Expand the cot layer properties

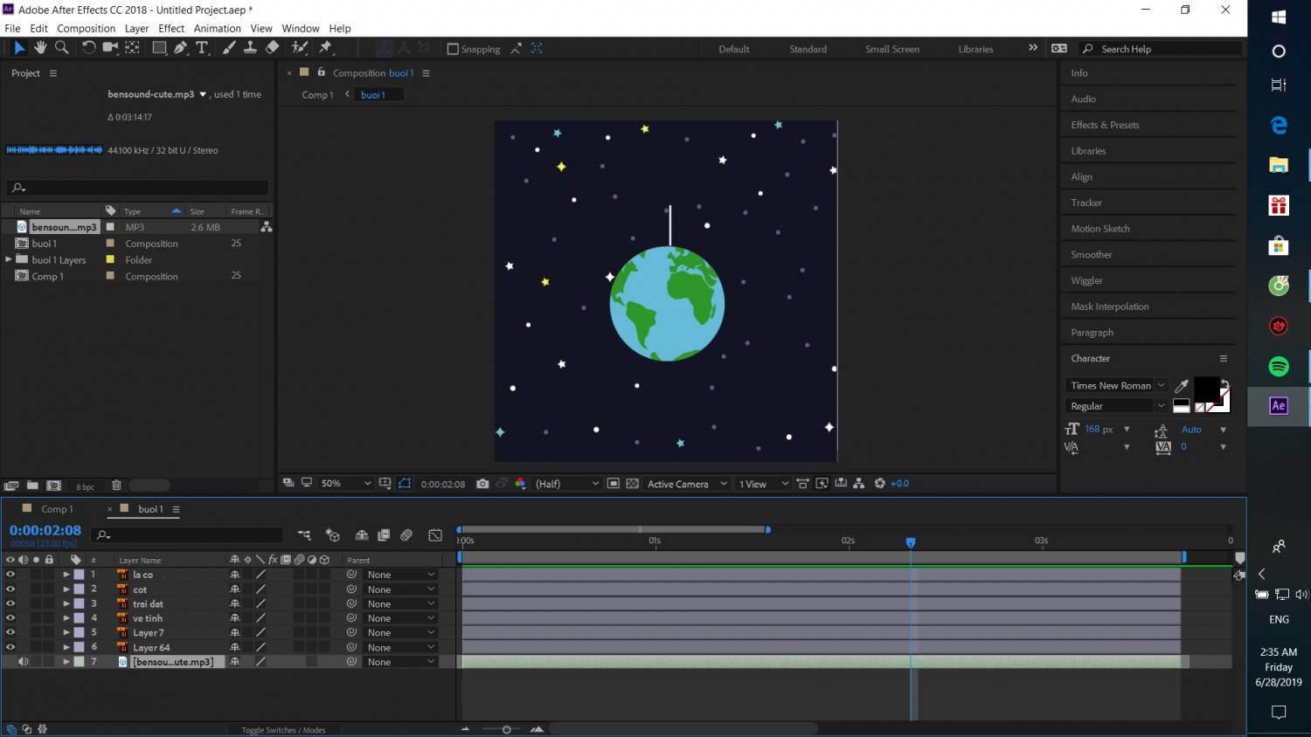[x=66, y=589]
